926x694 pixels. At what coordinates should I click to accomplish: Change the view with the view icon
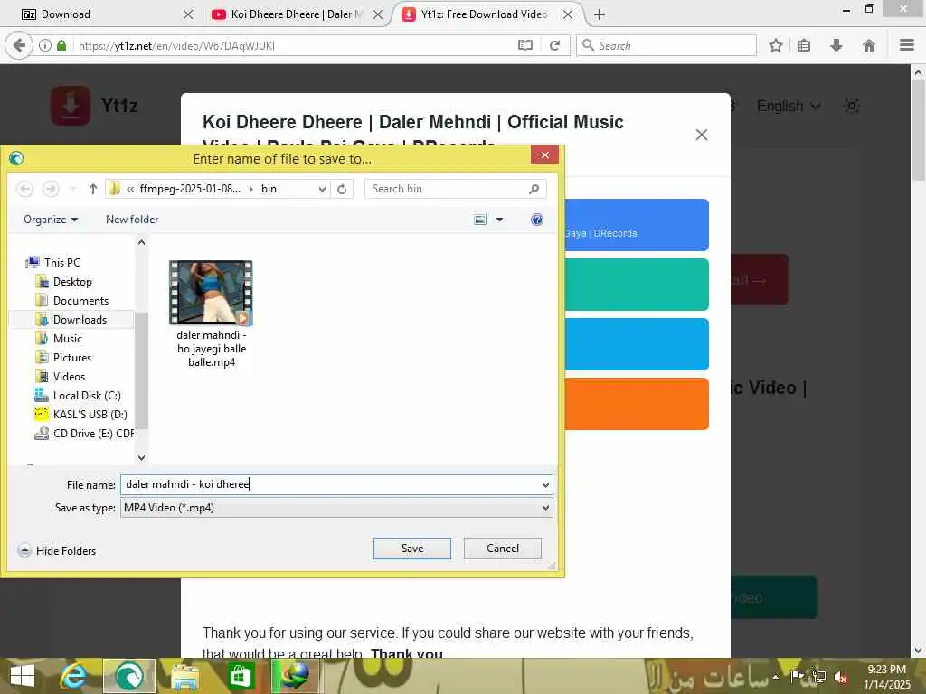tap(480, 220)
